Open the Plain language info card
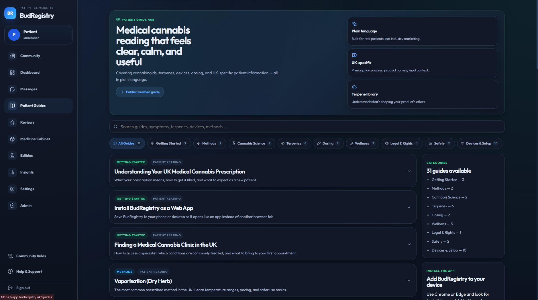The image size is (538, 300). pyautogui.click(x=423, y=31)
